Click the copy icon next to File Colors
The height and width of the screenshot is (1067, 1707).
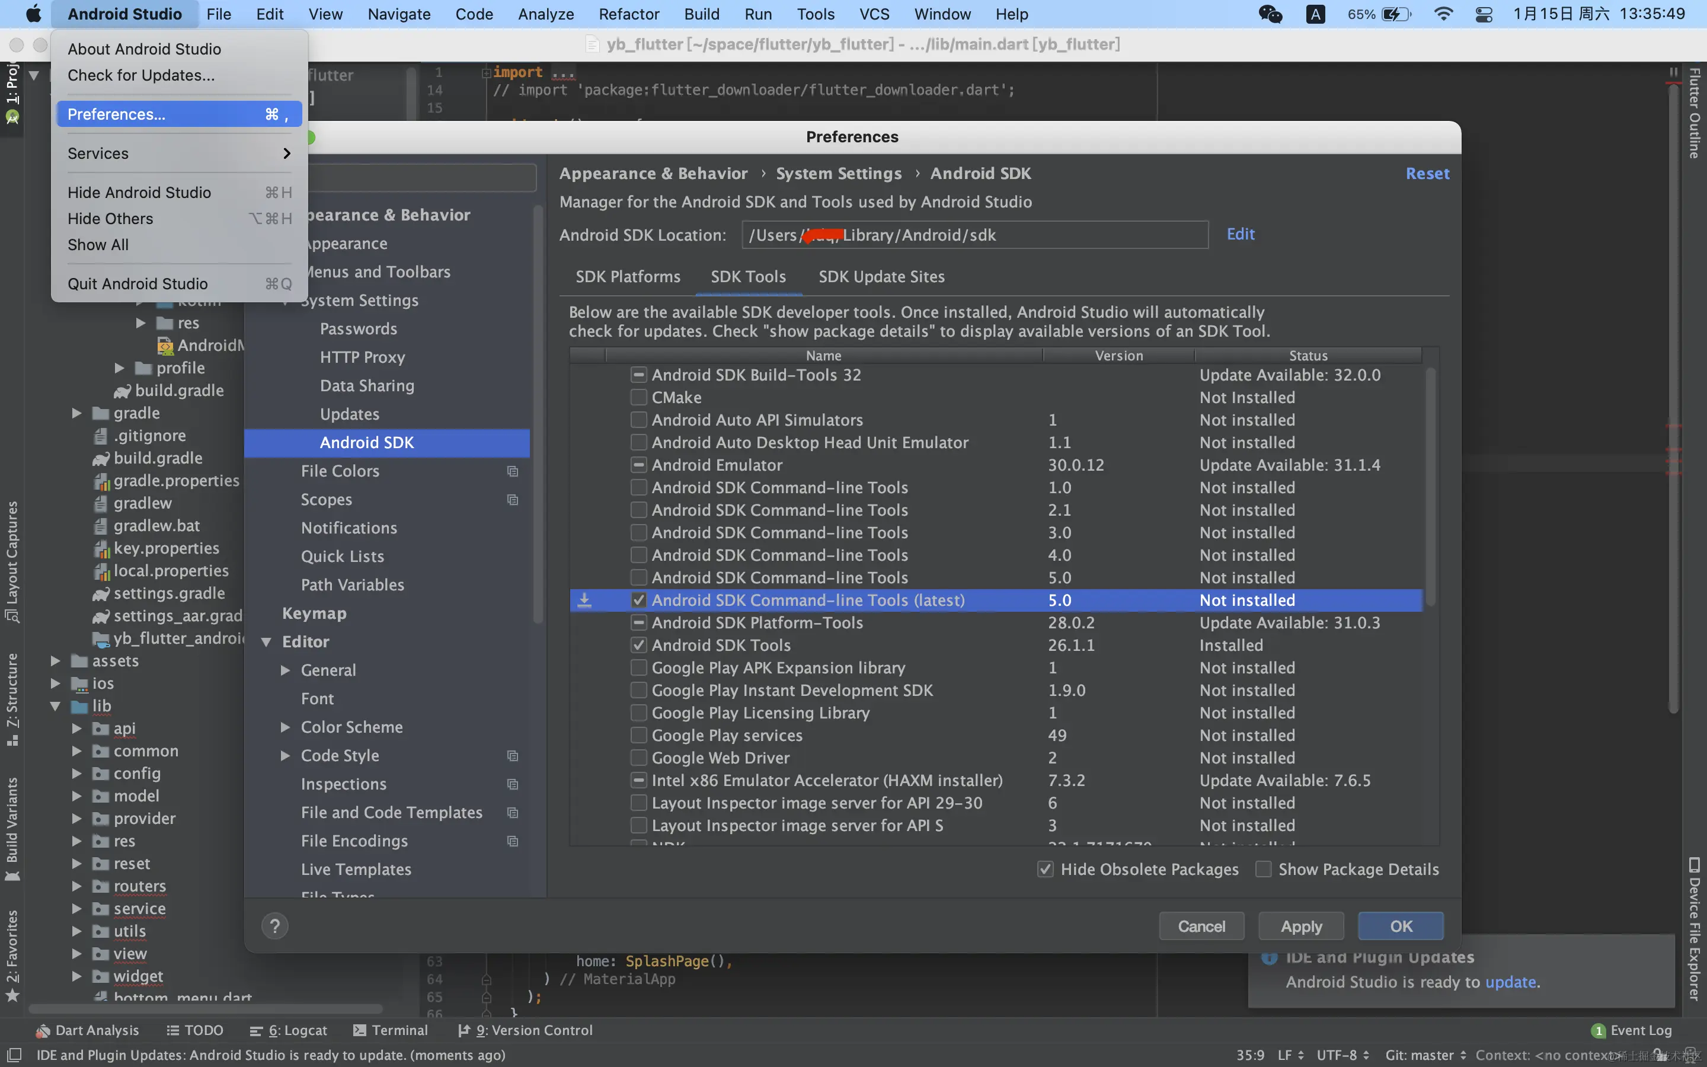click(513, 471)
